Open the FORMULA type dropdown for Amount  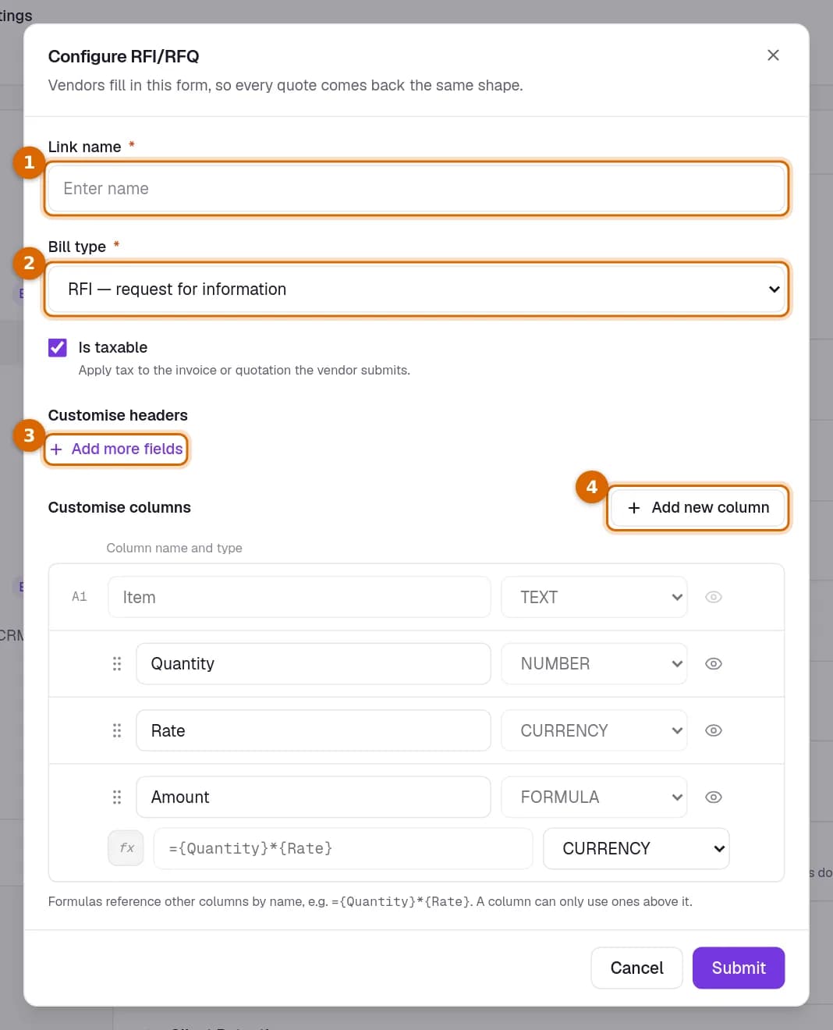(594, 797)
